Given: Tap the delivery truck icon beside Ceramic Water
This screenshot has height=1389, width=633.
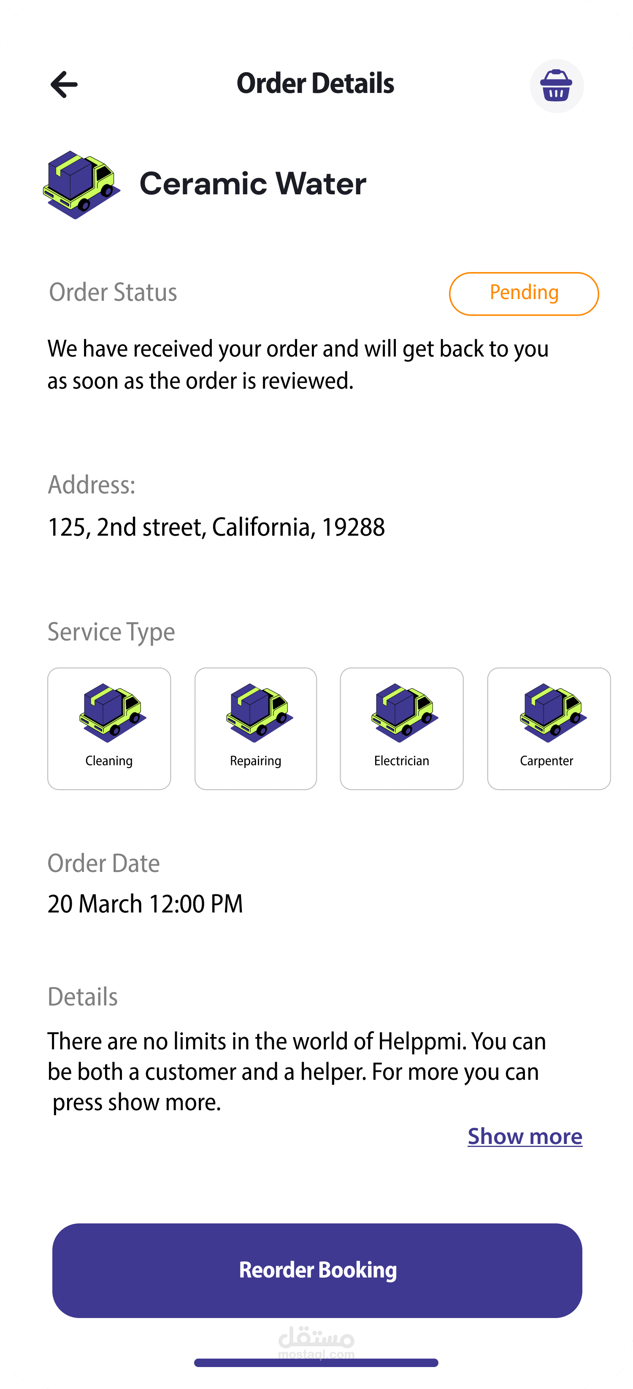Looking at the screenshot, I should [x=81, y=185].
